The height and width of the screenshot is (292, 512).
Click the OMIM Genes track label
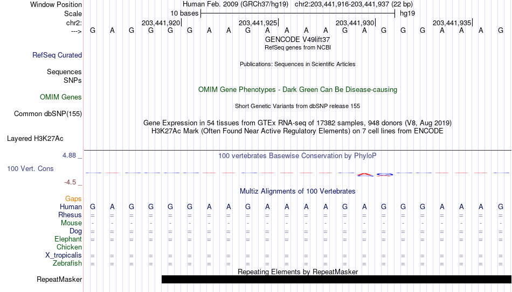pyautogui.click(x=60, y=97)
